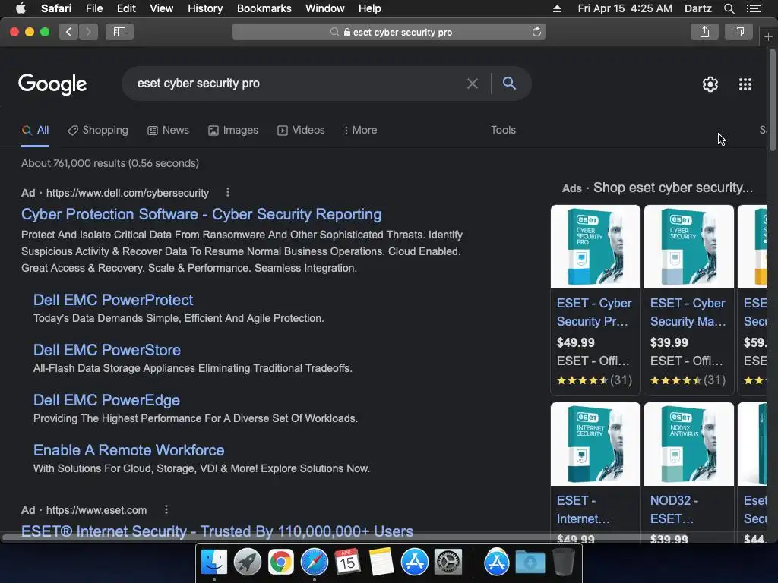Open the ESET Internet Security product image
The width and height of the screenshot is (778, 583).
point(596,443)
